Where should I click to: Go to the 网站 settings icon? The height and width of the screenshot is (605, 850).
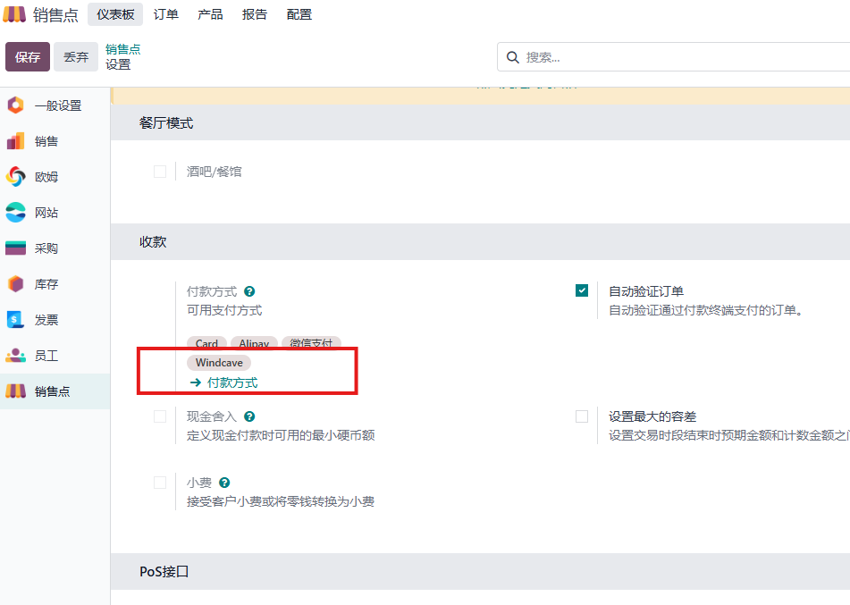click(x=16, y=213)
